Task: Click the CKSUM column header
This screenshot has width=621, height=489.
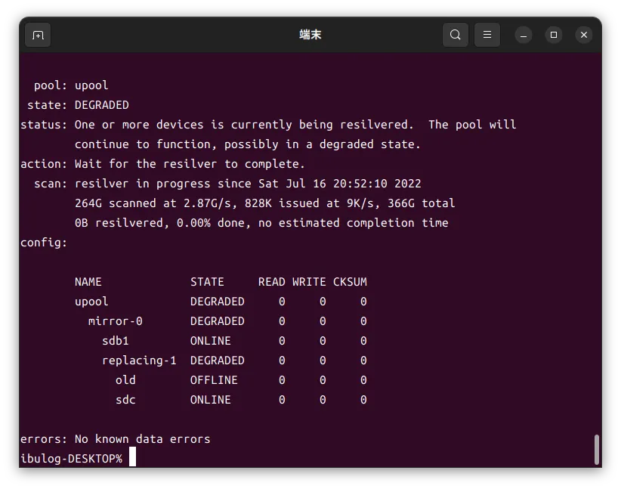Action: (350, 282)
